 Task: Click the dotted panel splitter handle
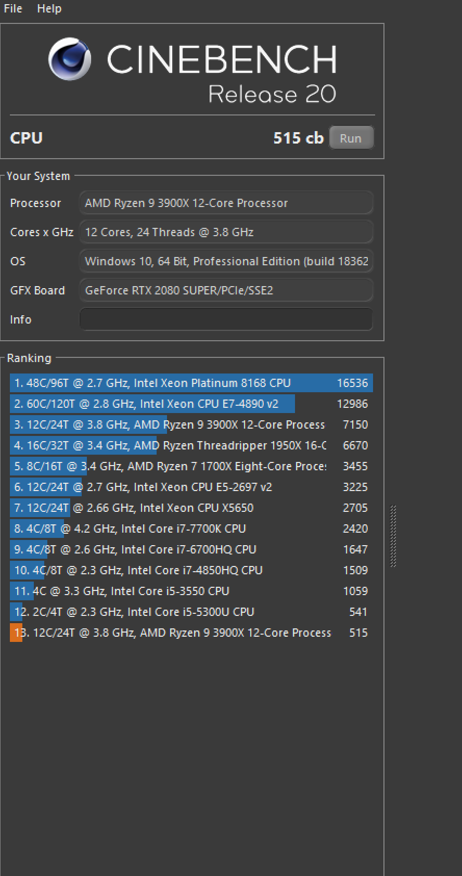tap(393, 536)
